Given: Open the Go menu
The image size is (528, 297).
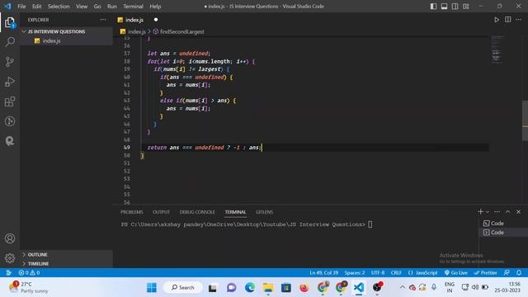Looking at the screenshot, I should [97, 7].
